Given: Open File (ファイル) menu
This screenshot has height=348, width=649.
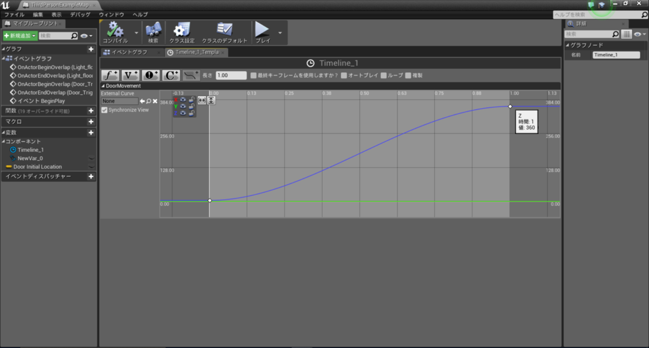Looking at the screenshot, I should coord(15,15).
